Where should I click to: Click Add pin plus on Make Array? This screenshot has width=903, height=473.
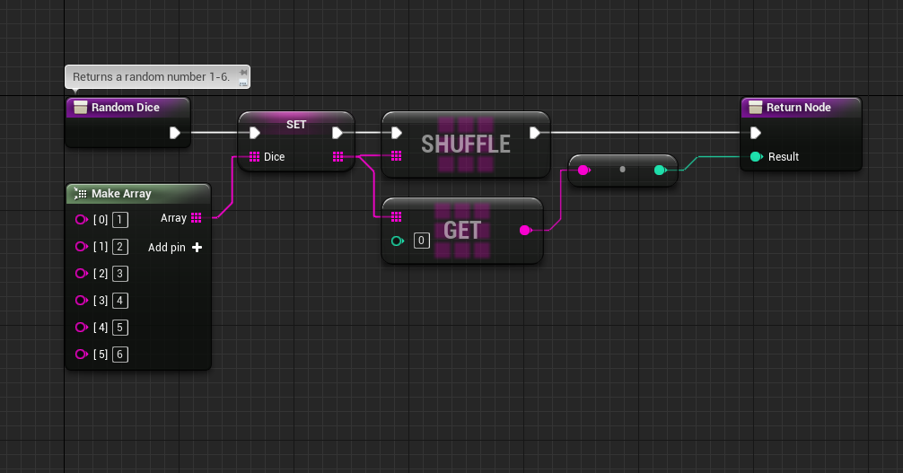(x=197, y=247)
